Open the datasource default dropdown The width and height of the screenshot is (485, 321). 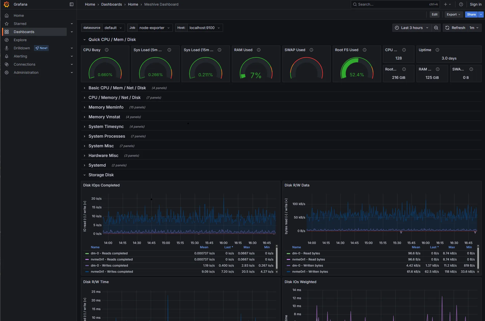[114, 28]
